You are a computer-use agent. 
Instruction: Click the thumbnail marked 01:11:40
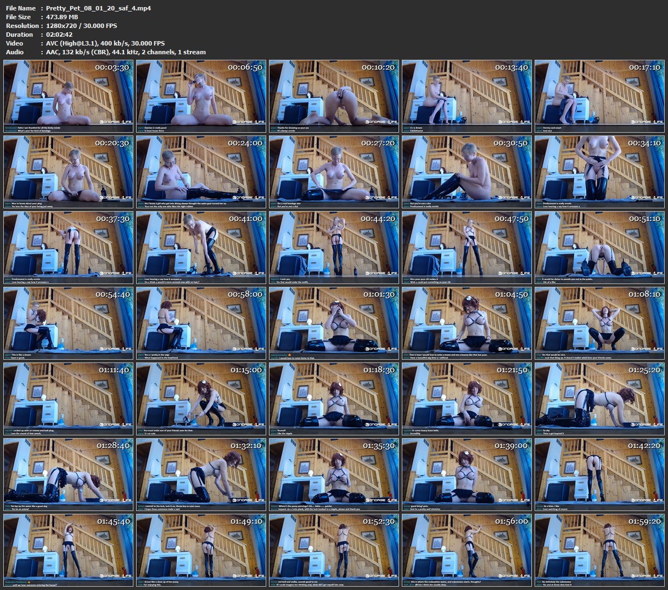(68, 399)
